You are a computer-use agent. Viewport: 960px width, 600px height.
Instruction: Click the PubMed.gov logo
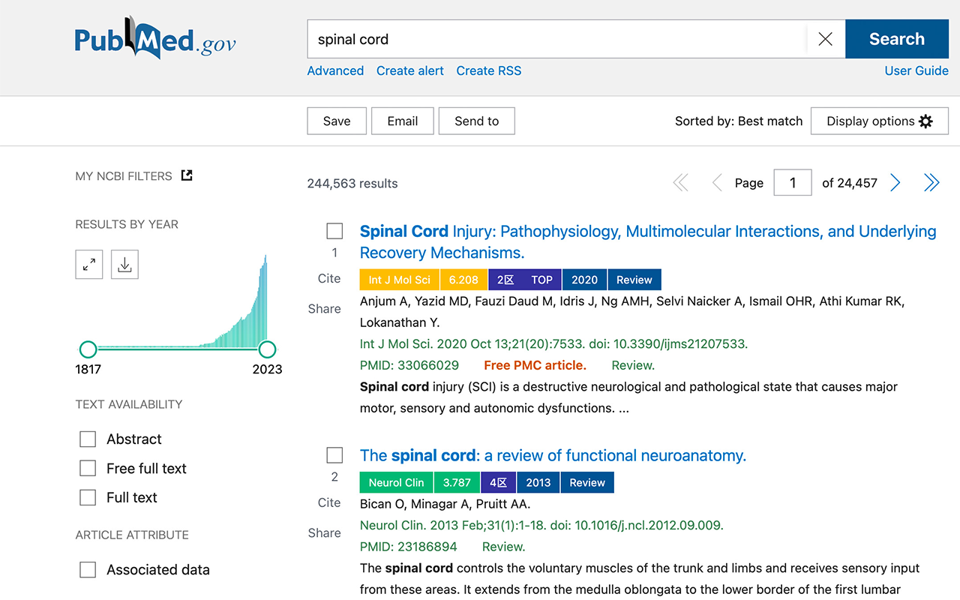155,39
